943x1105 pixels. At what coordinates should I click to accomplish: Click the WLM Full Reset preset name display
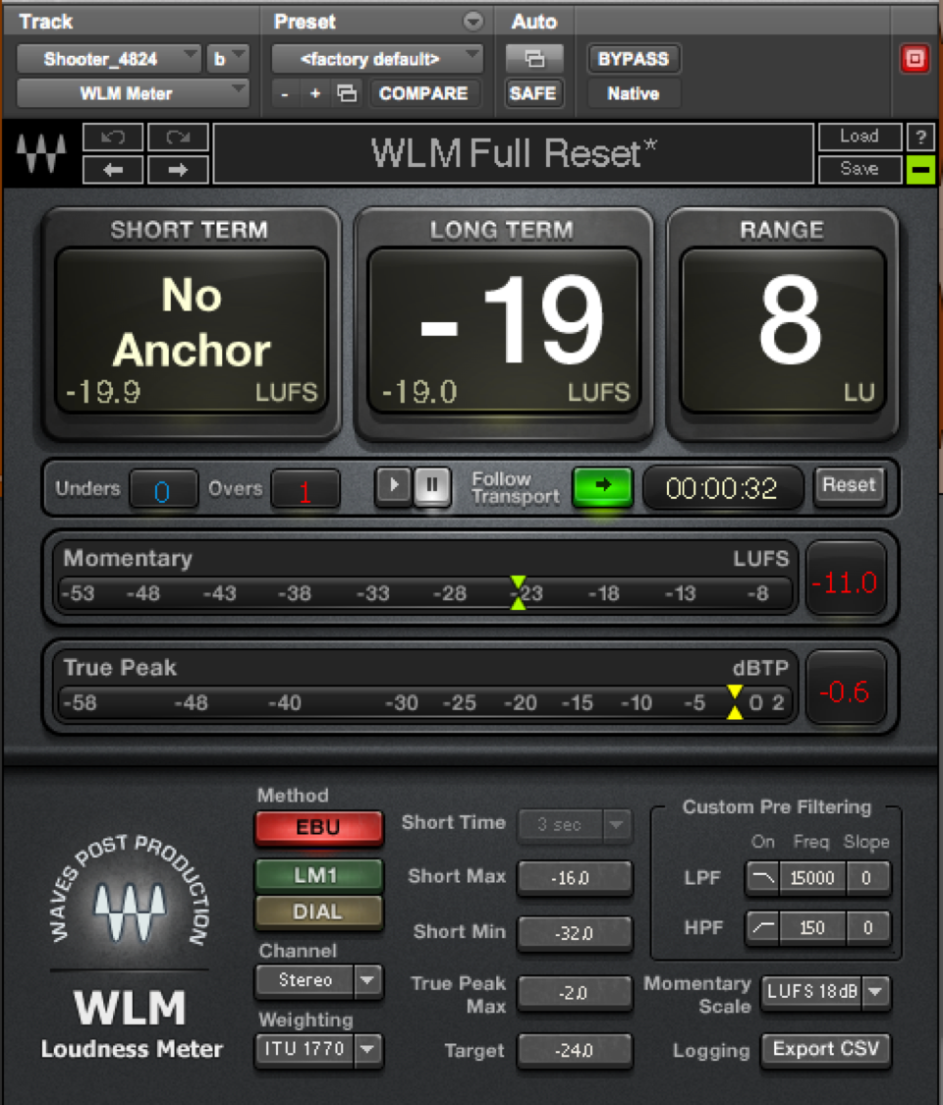(x=513, y=153)
